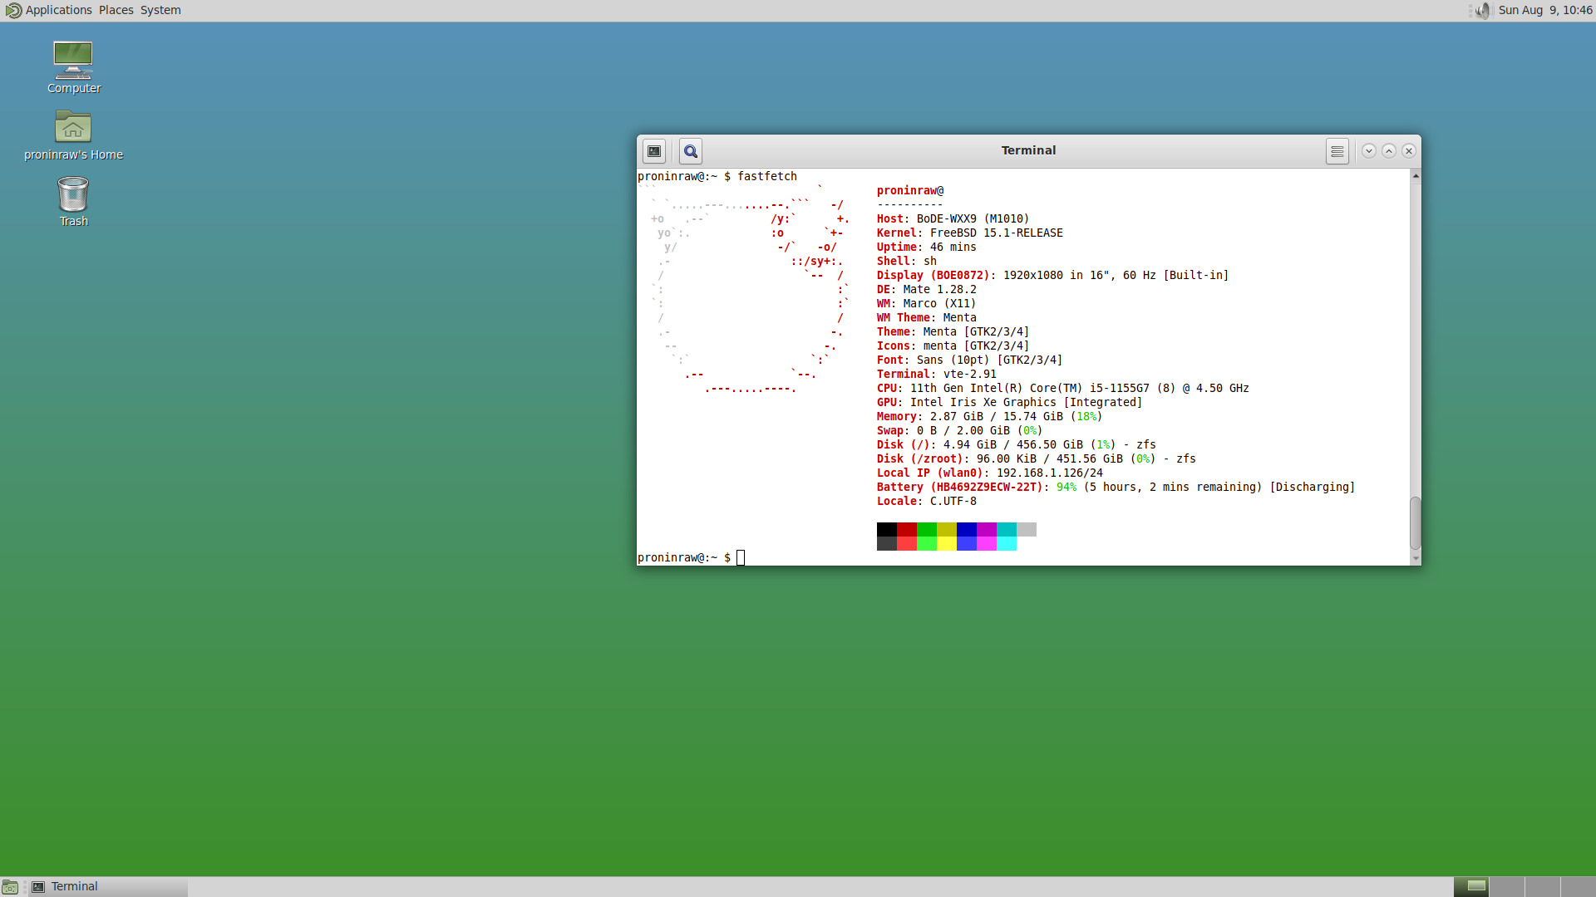Click the Terminal window title bar text
1596x897 pixels.
1028,150
